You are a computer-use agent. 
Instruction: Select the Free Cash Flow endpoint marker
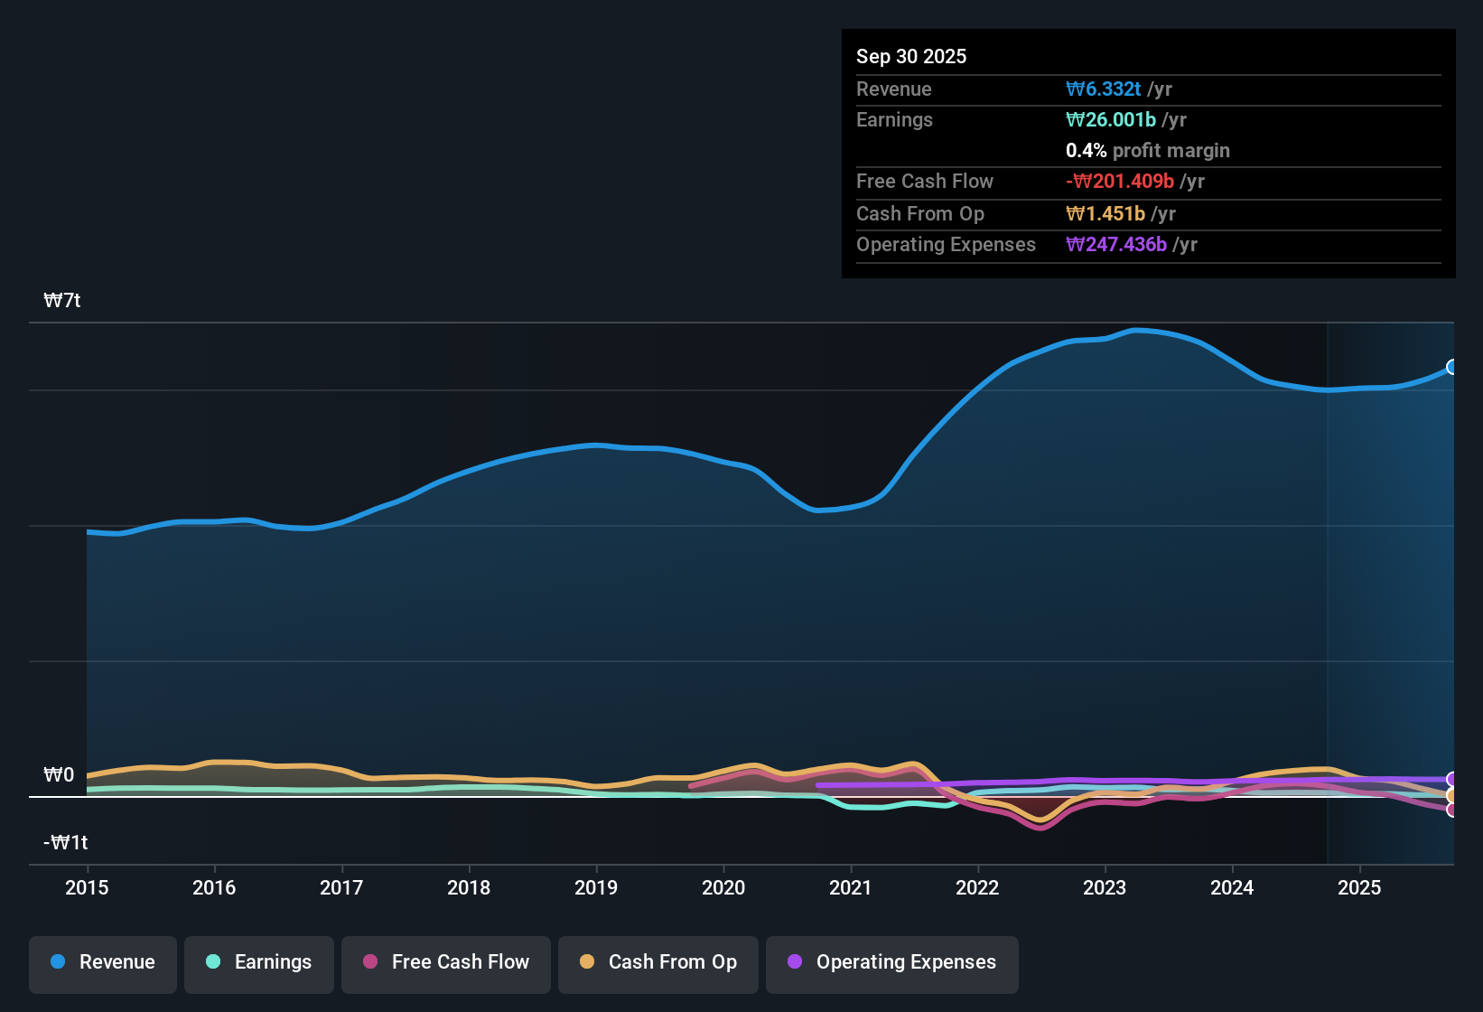pyautogui.click(x=1452, y=811)
